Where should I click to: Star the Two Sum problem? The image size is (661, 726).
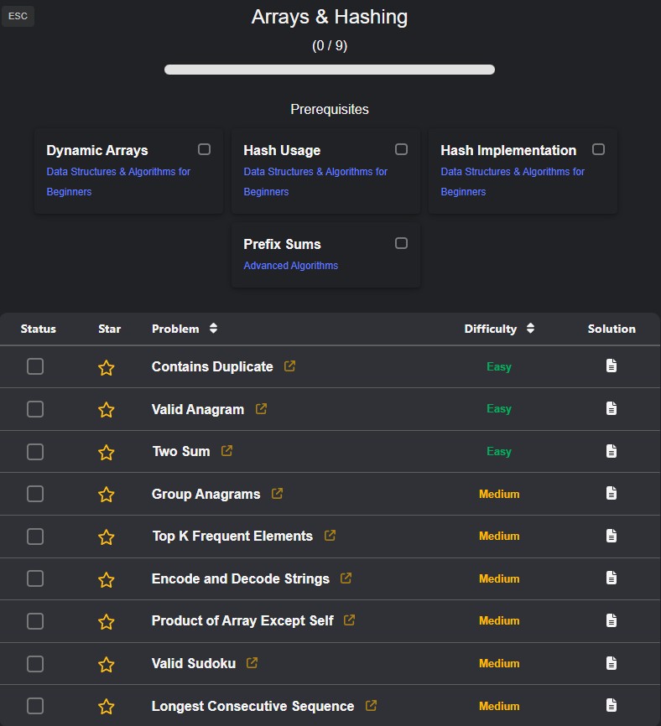pyautogui.click(x=107, y=452)
